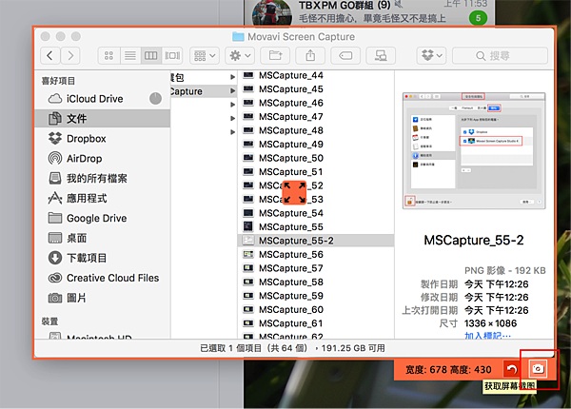
Task: Click the MSCapture_59 file thumbnail icon
Action: click(248, 296)
